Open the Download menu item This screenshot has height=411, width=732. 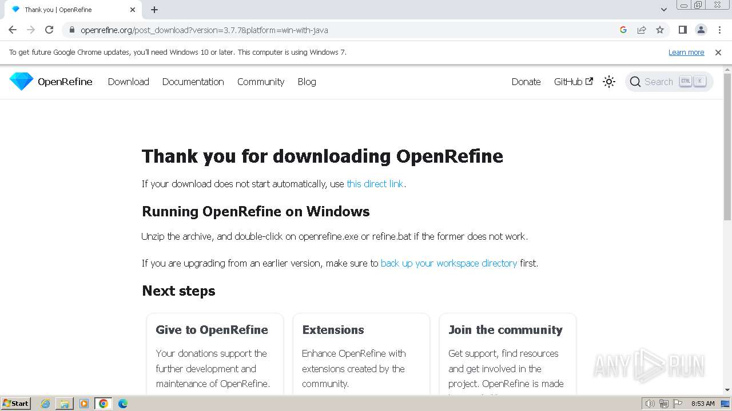129,82
